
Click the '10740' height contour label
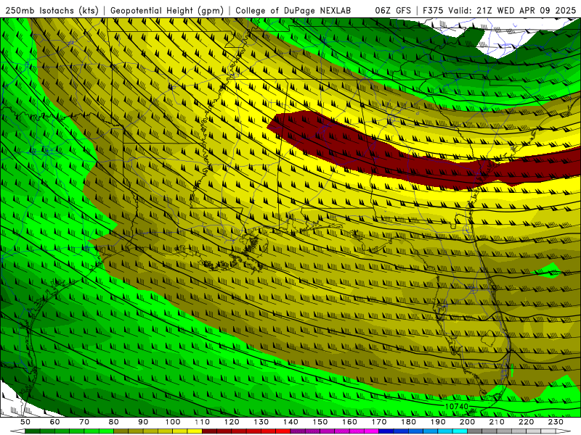pos(457,406)
